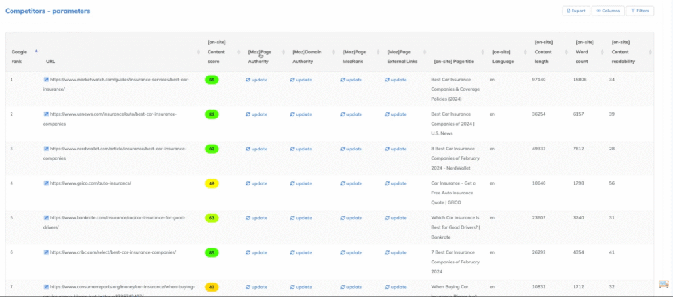The width and height of the screenshot is (673, 297).
Task: Update Page MozRank for geico row
Action: pyautogui.click(x=351, y=183)
